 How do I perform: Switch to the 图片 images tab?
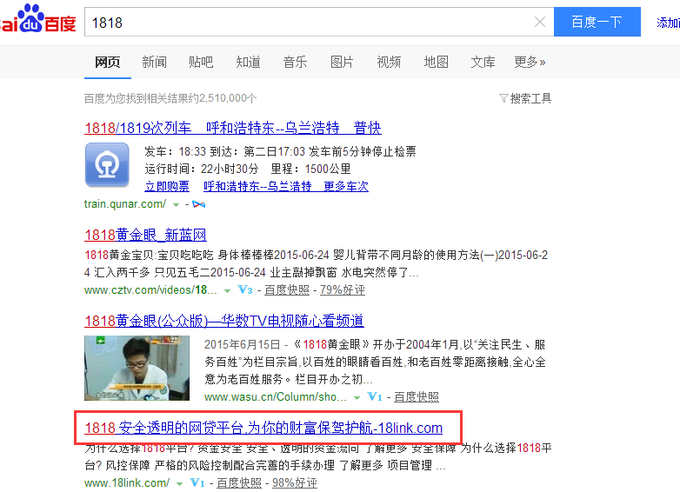coord(342,62)
